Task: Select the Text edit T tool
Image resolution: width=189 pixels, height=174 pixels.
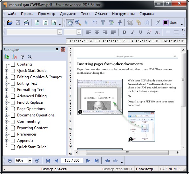Action: (x=103, y=23)
